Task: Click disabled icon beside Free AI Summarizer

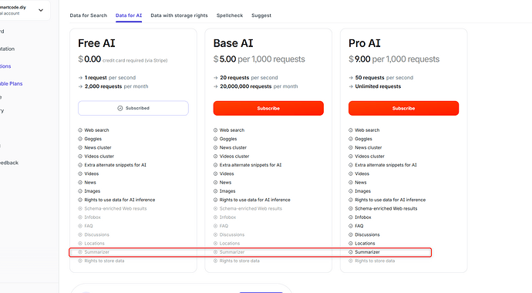Action: click(80, 252)
